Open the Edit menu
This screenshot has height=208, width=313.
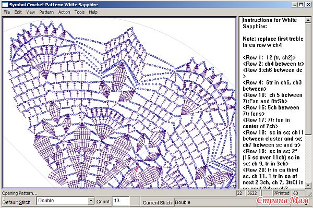click(x=18, y=12)
